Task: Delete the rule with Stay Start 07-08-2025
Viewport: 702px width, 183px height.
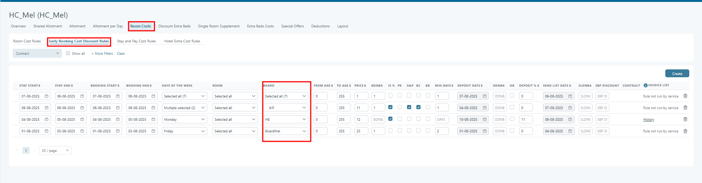Action: tap(685, 96)
